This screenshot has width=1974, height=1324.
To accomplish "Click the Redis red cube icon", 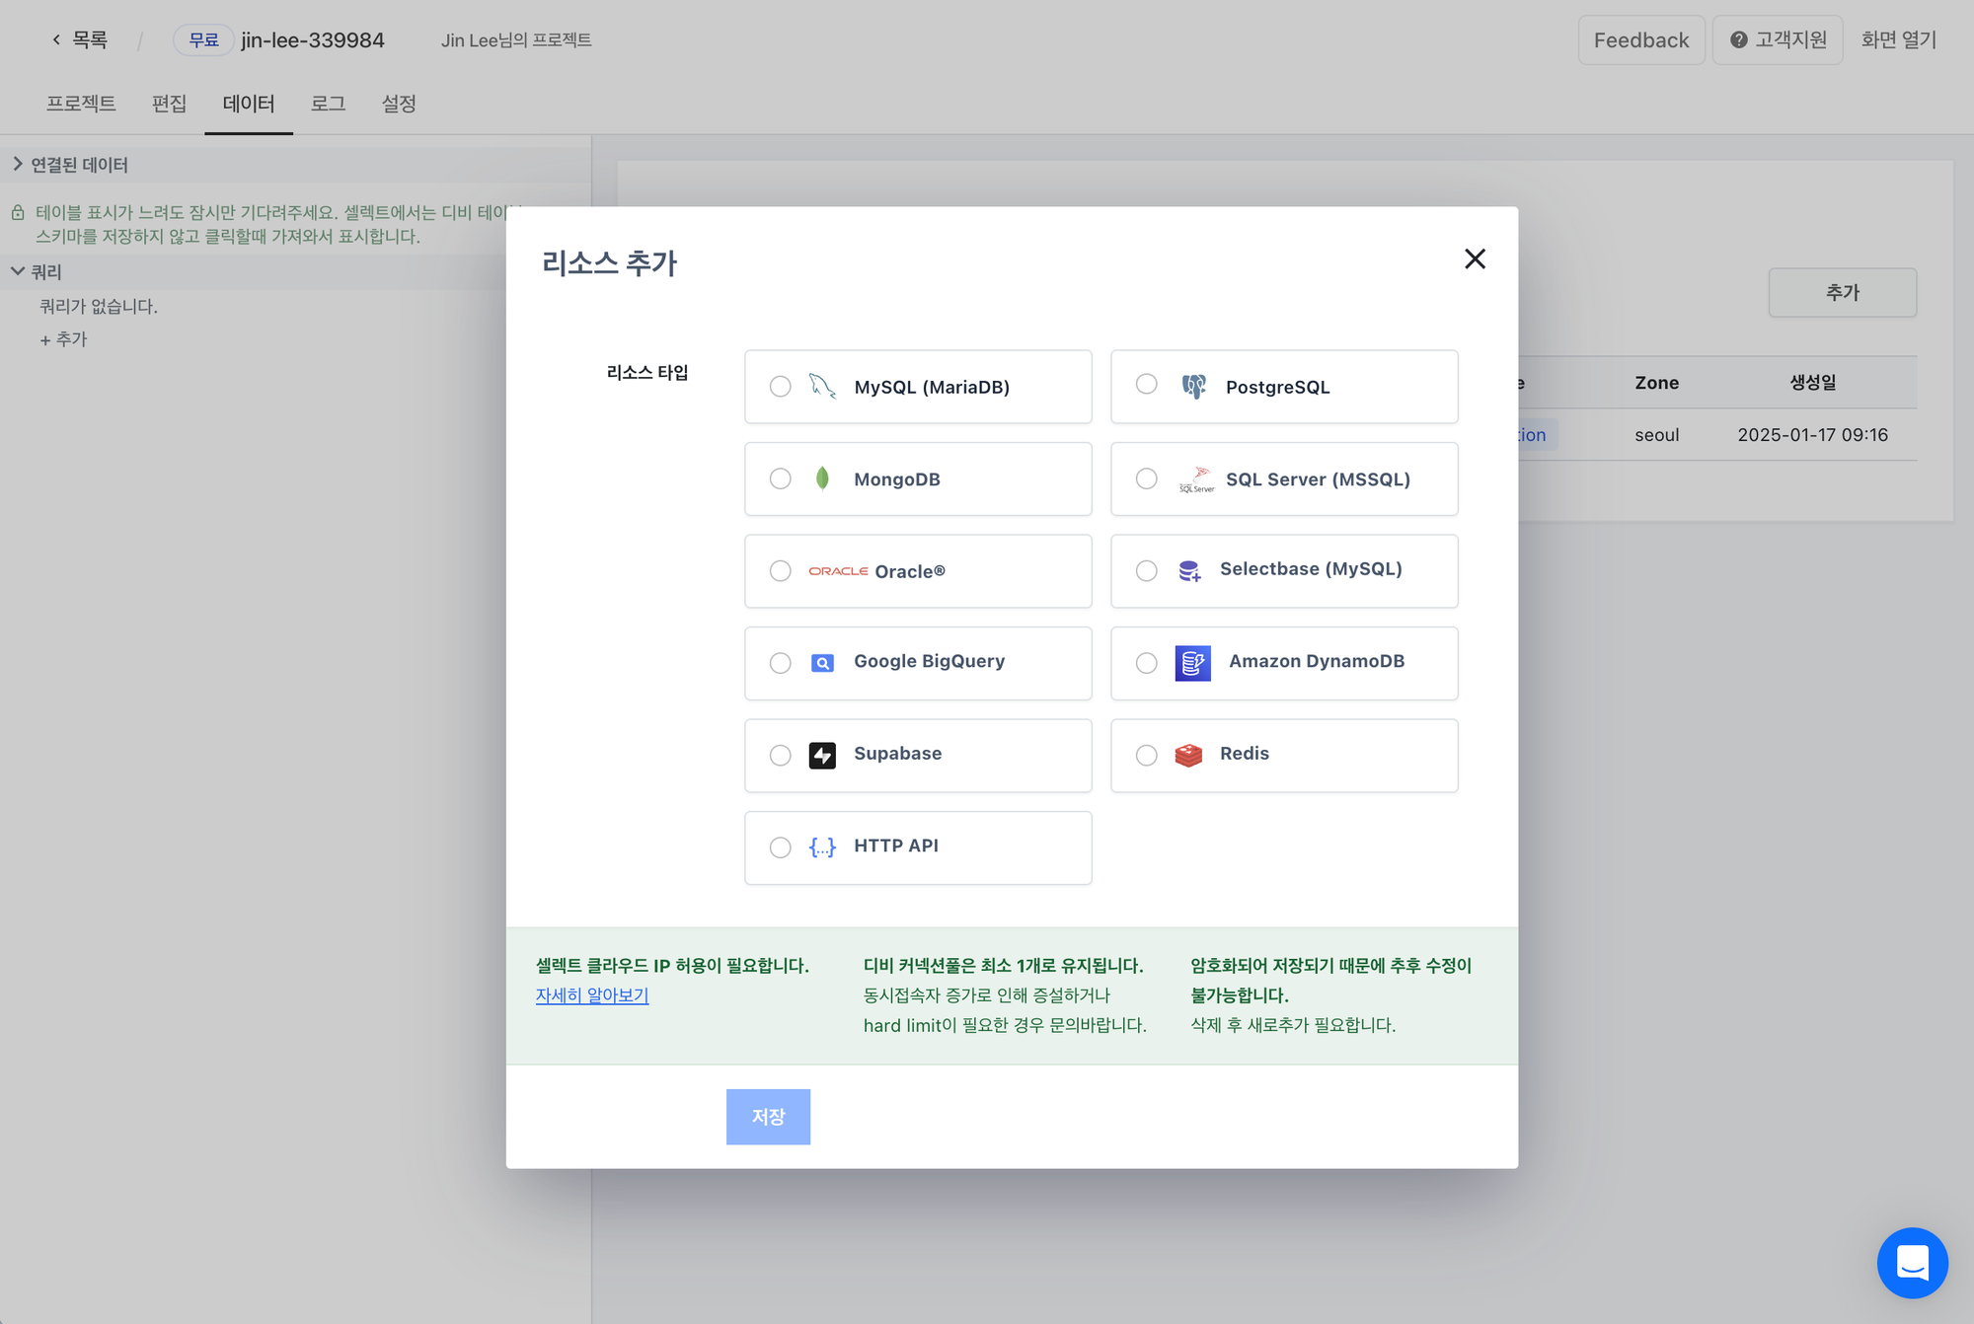I will click(1188, 755).
